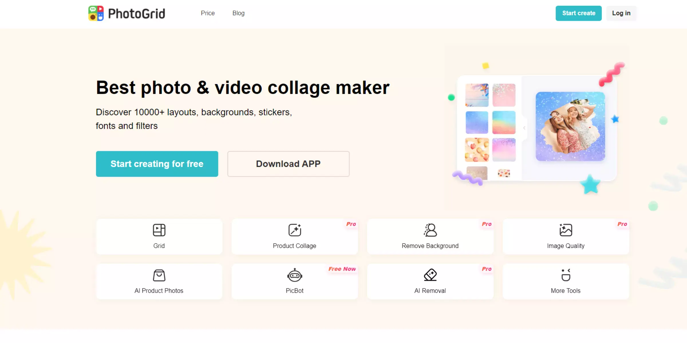
Task: Click the Log in button
Action: tap(621, 13)
